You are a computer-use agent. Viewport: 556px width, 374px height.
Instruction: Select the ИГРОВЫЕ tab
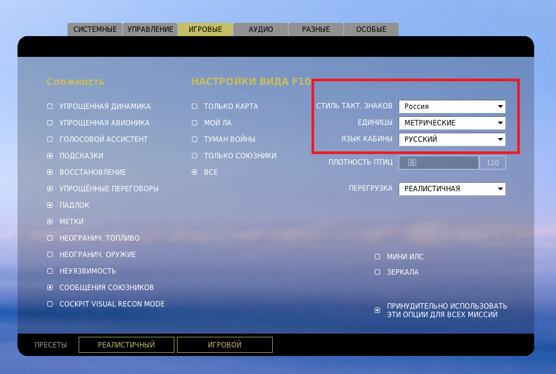[x=205, y=29]
